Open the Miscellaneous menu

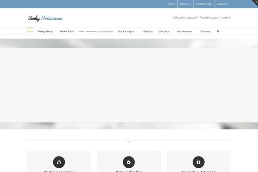click(x=184, y=31)
